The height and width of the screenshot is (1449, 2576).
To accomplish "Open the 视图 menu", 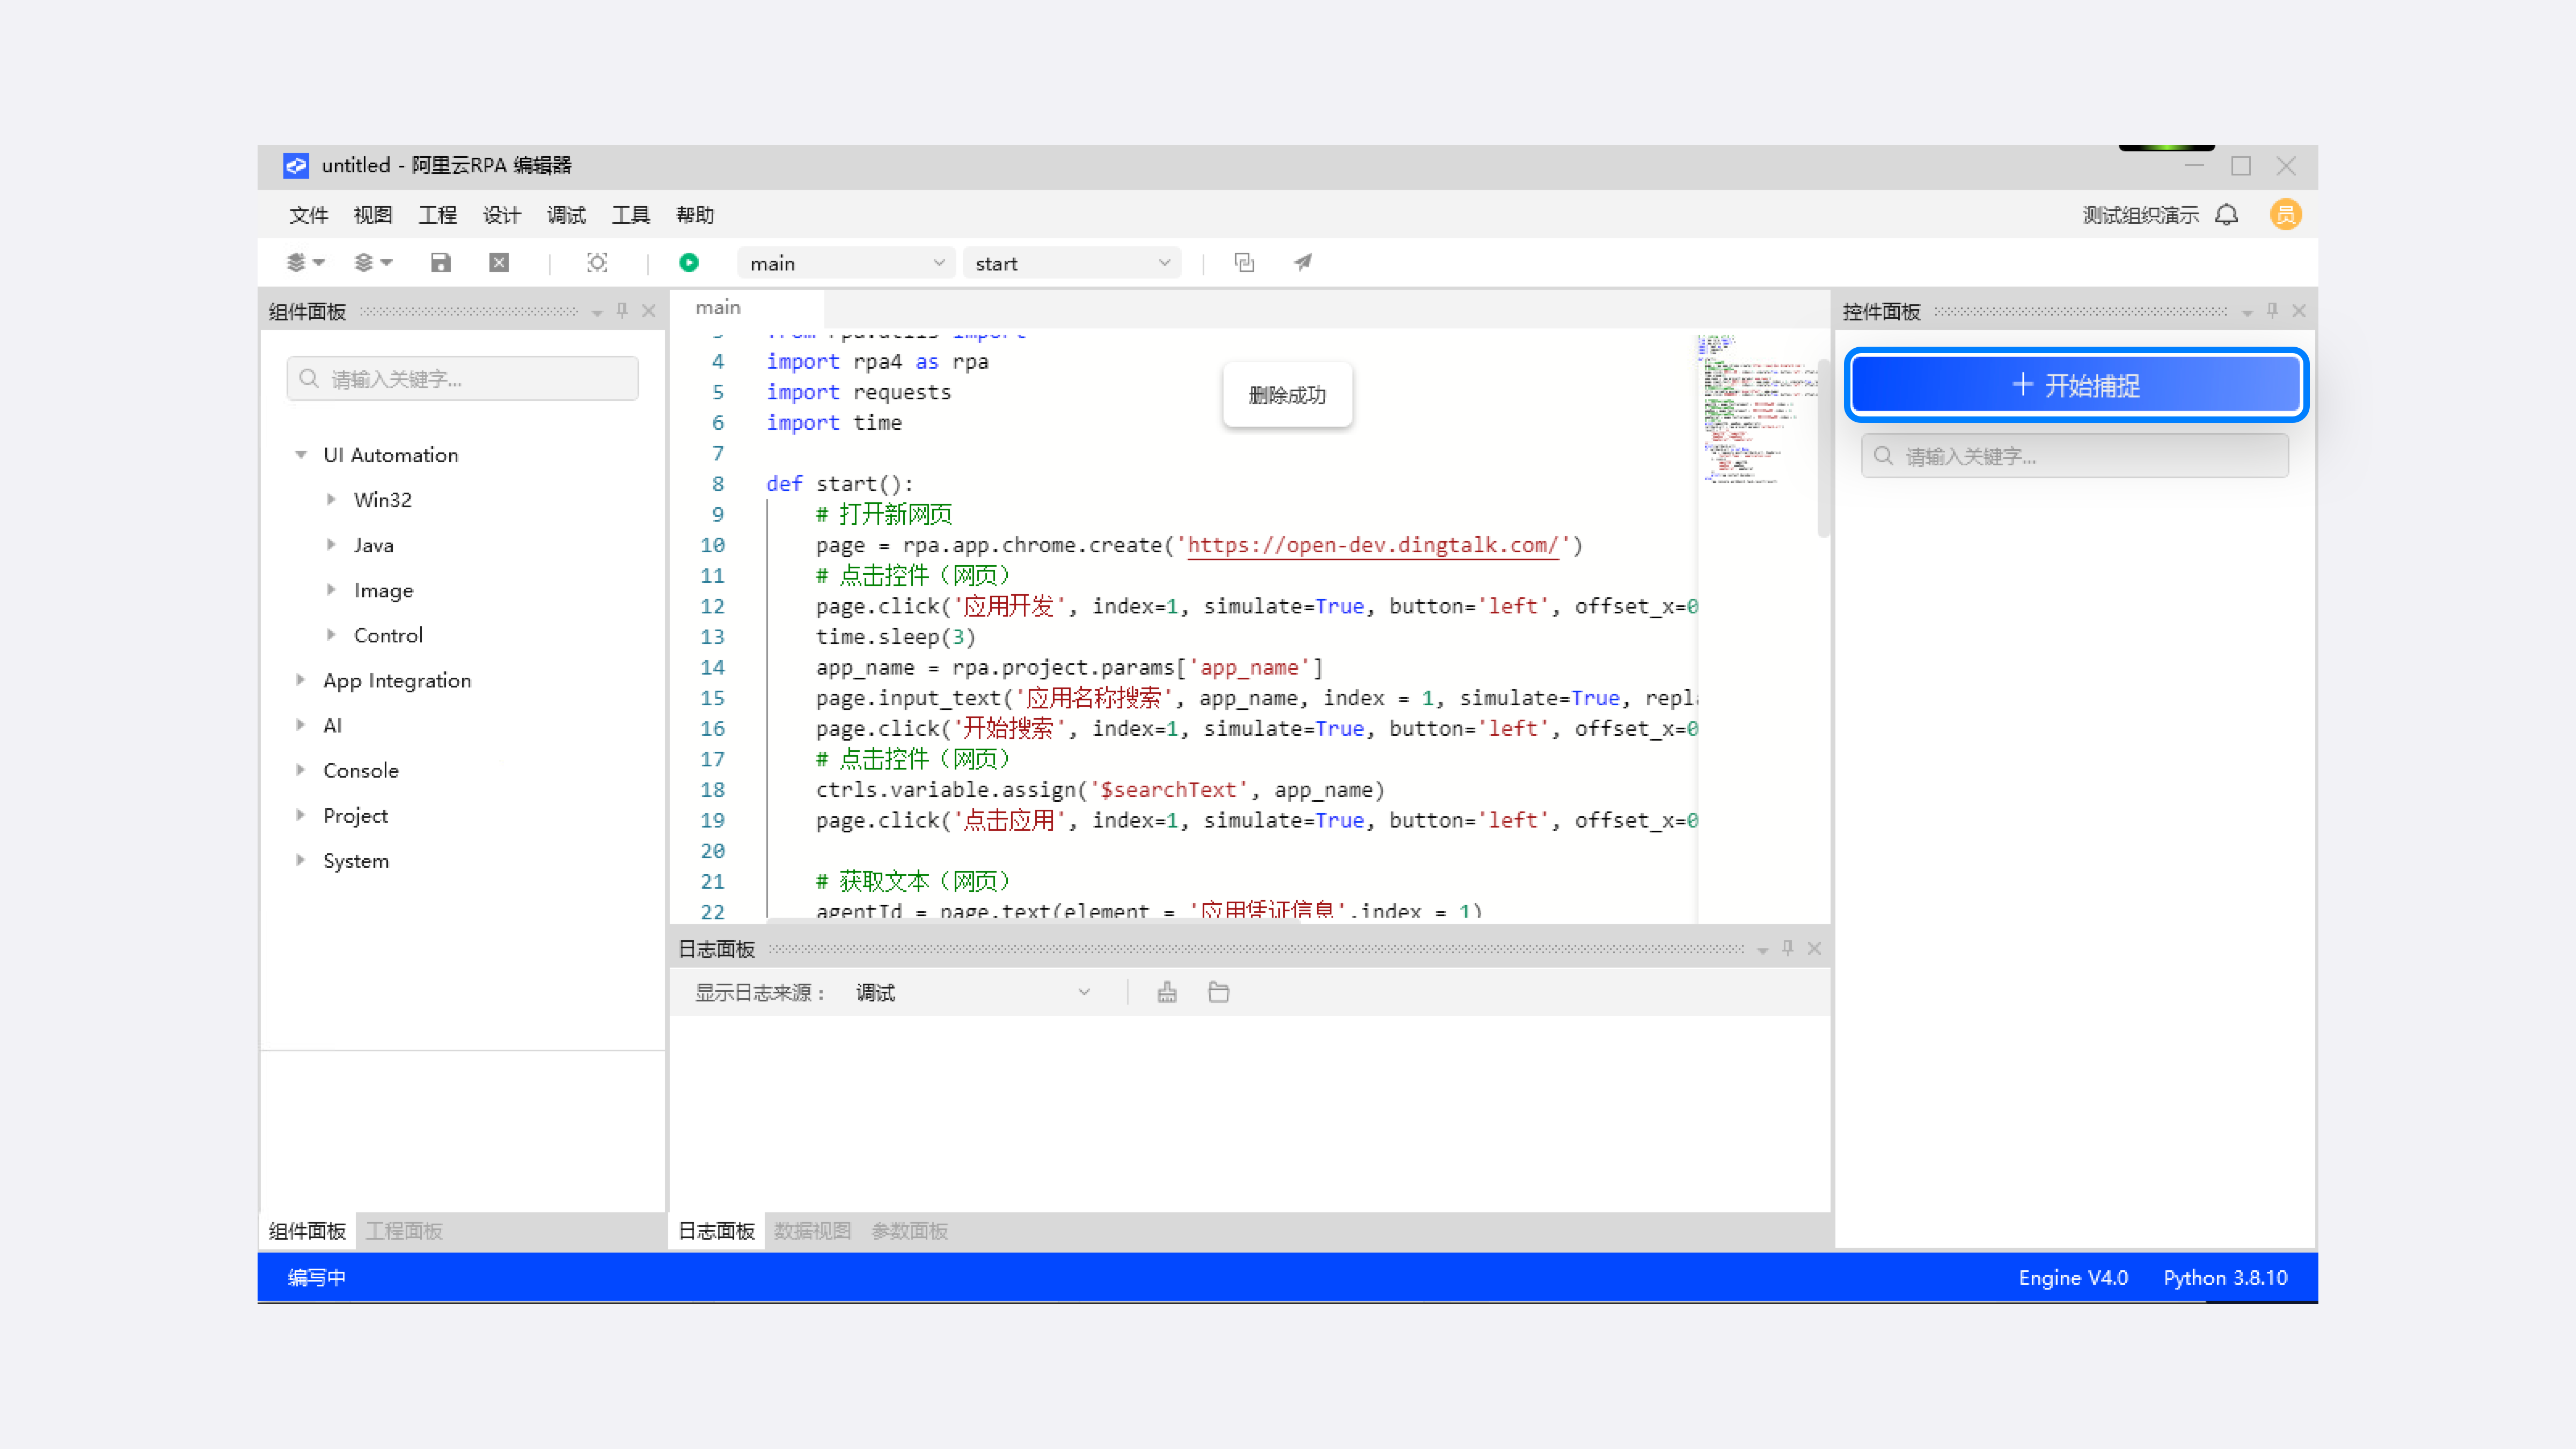I will point(373,215).
